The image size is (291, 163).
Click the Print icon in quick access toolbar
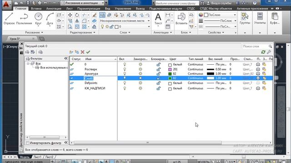(40, 3)
